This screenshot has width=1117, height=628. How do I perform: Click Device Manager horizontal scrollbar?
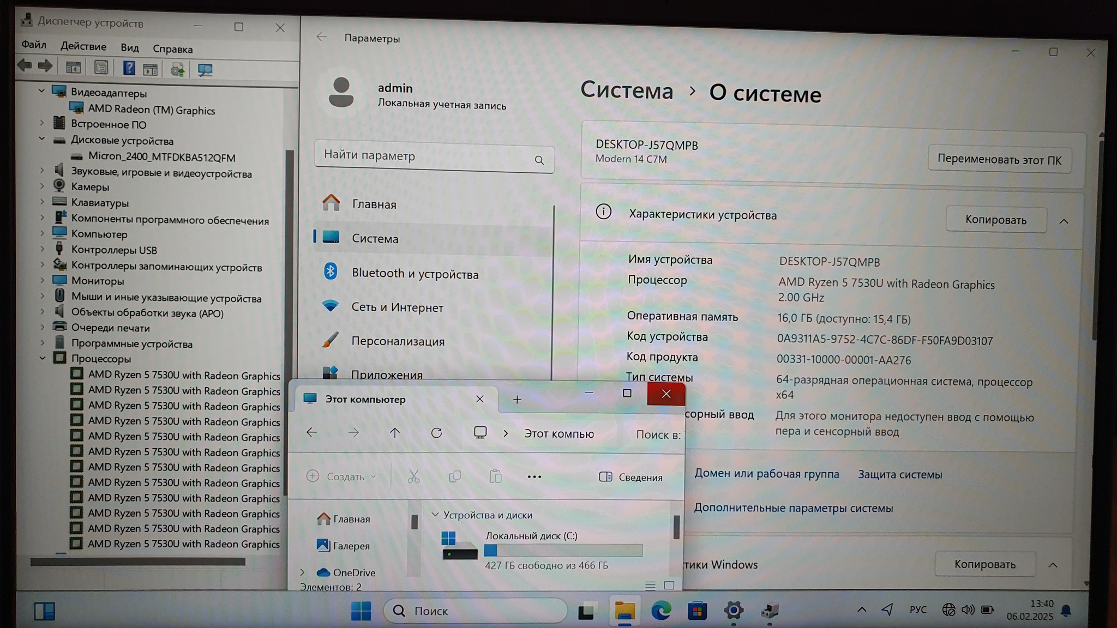point(137,561)
